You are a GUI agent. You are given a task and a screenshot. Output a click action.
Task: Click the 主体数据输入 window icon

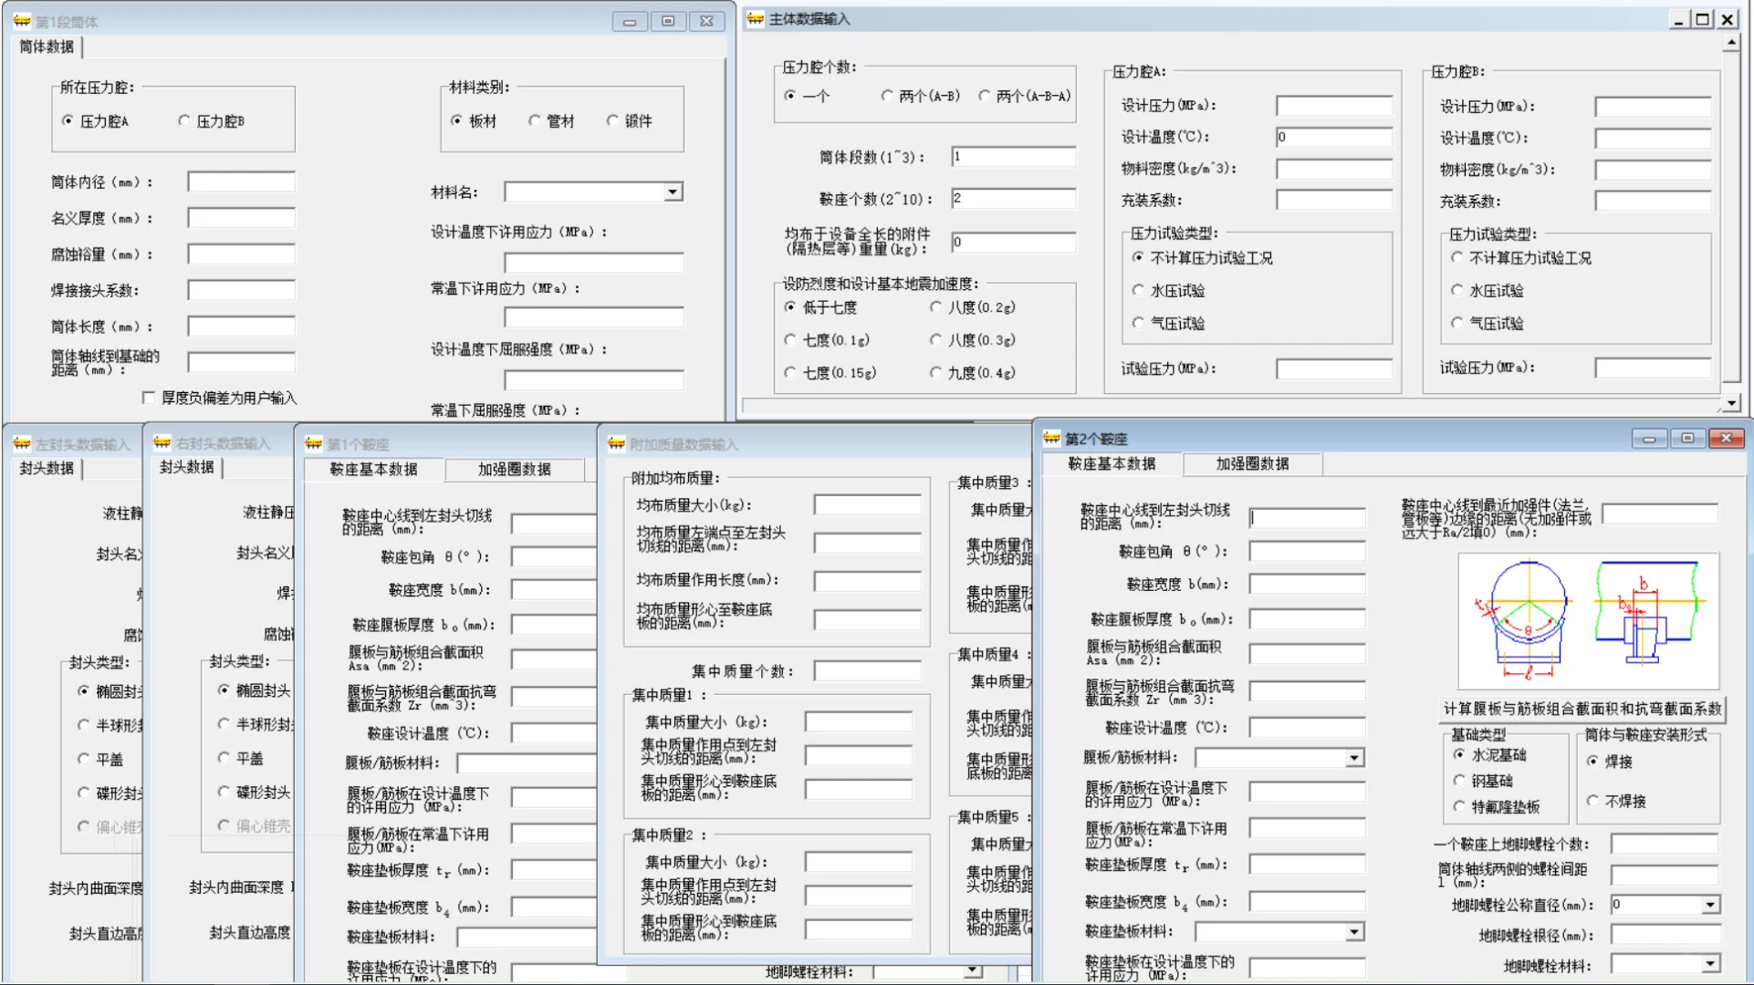click(x=754, y=17)
